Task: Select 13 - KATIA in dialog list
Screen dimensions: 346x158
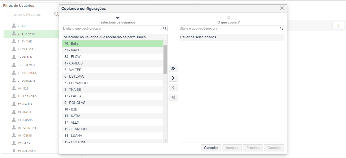Action: [113, 116]
